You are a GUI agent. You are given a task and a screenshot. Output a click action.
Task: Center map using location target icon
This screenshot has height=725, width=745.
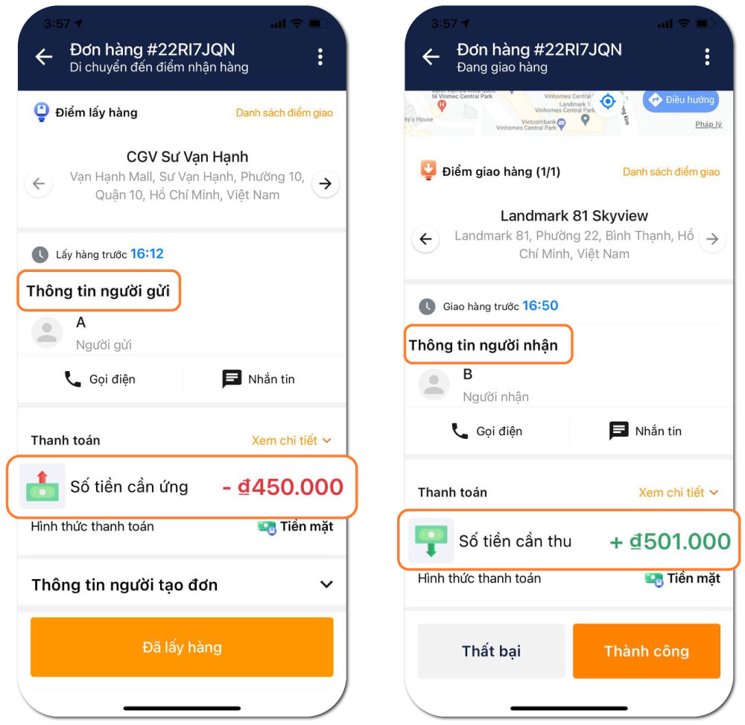coord(608,101)
